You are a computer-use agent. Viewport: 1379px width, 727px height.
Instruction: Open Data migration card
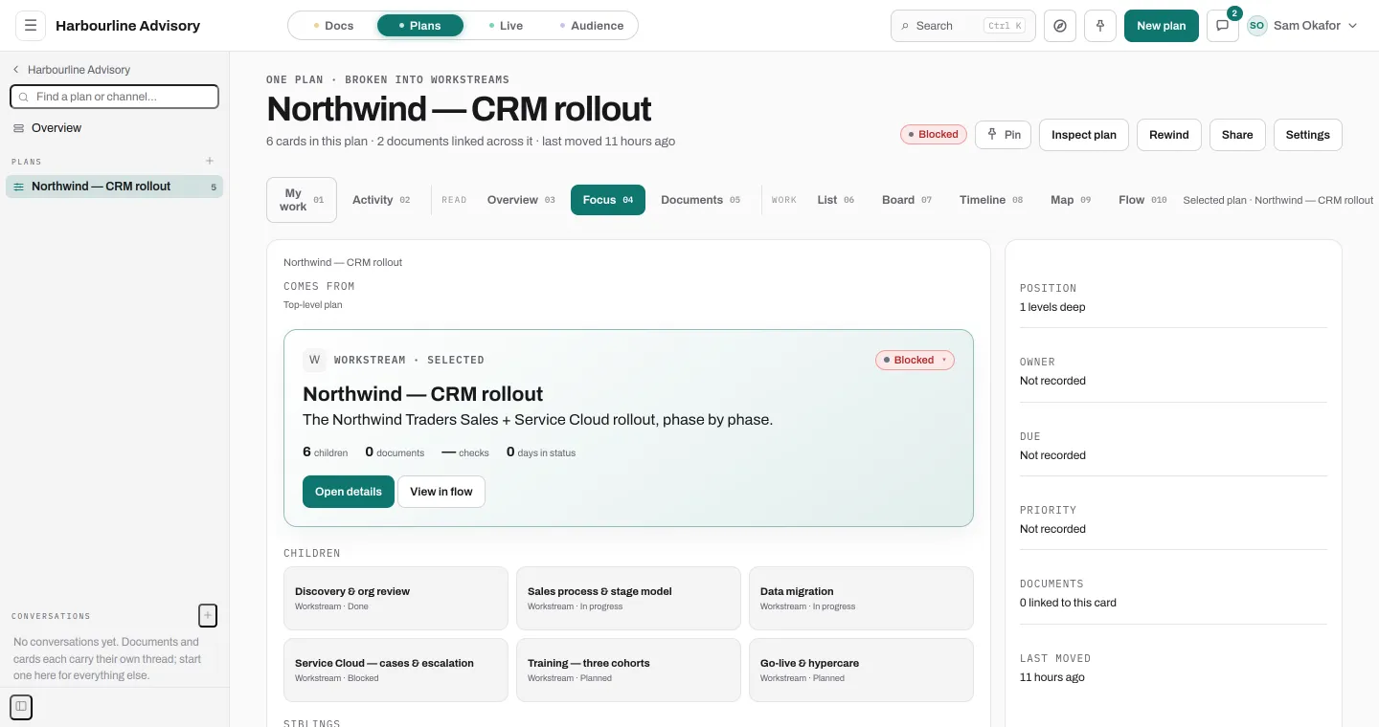861,599
